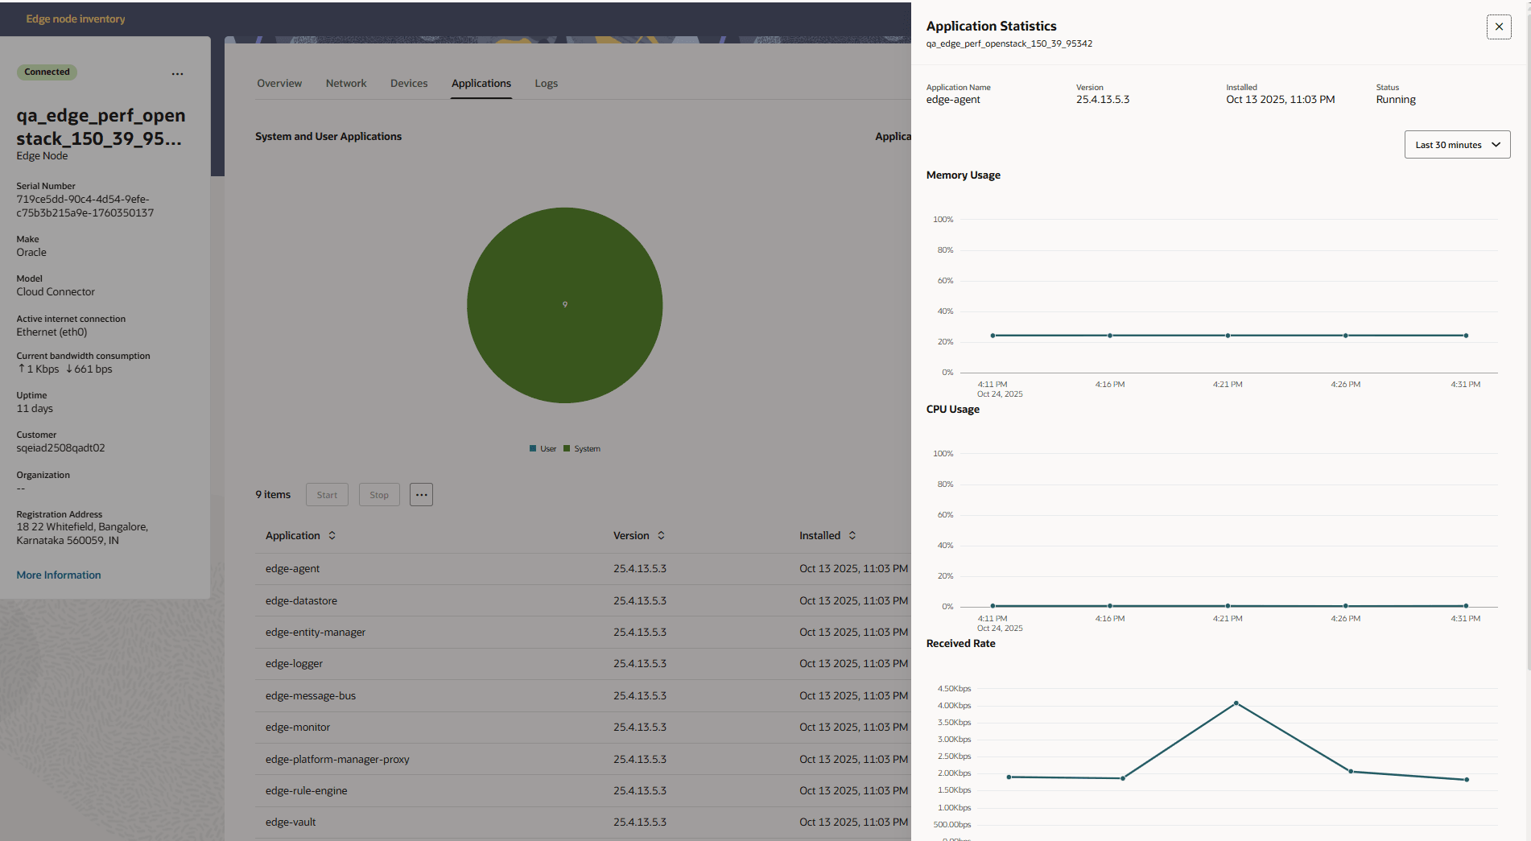Expand the Installed column sort chevron
Screen dimensions: 1531x841
[x=851, y=535]
